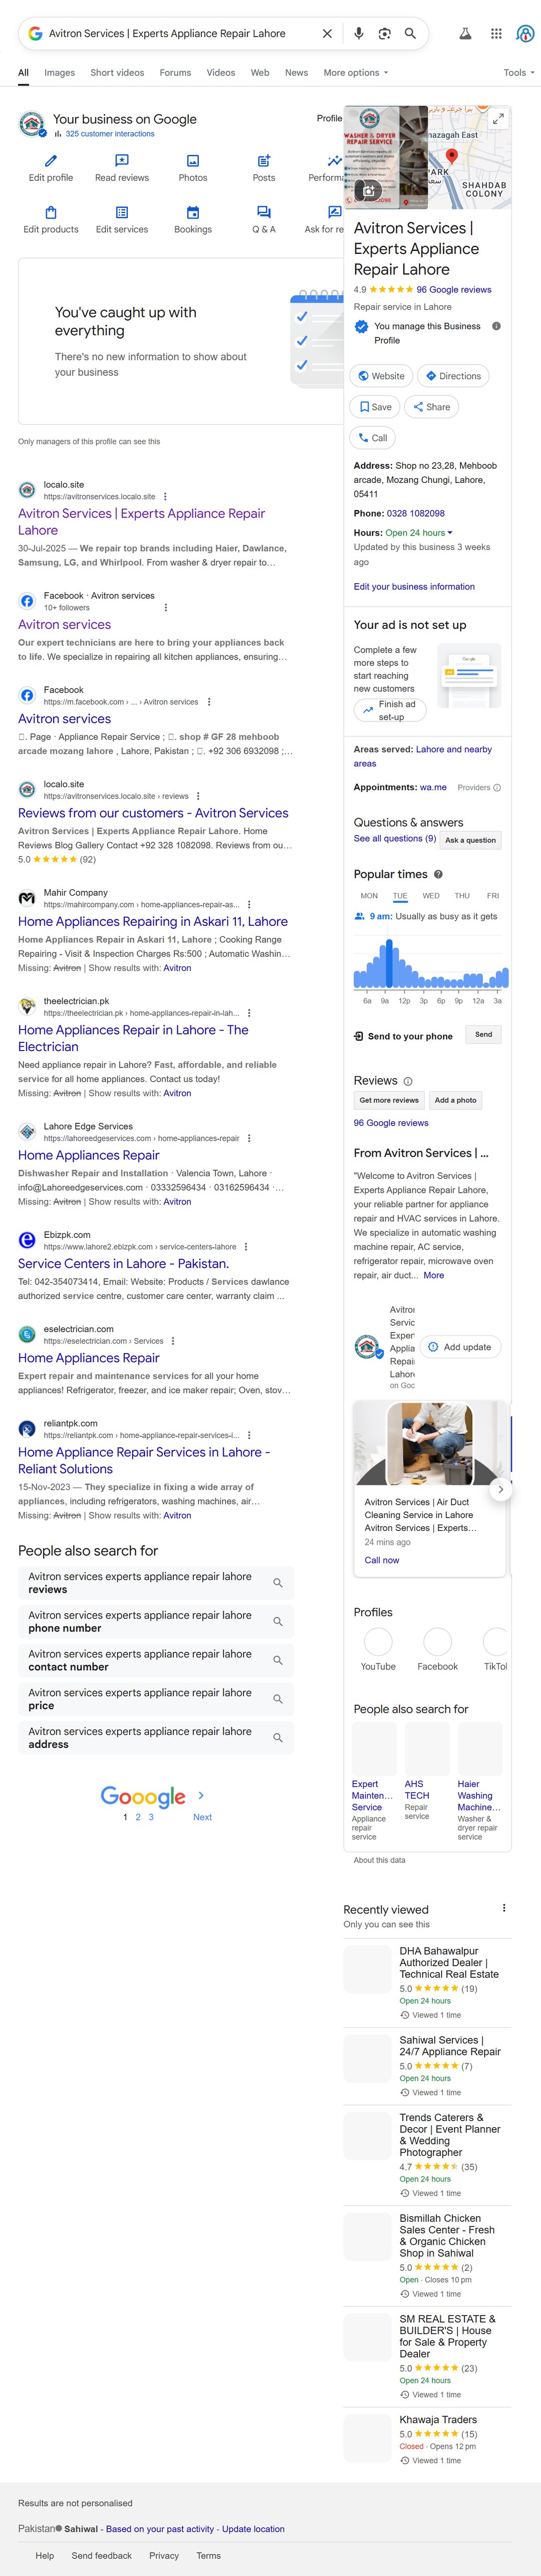The height and width of the screenshot is (2576, 541).
Task: Click next arrow on updates carousel
Action: [501, 1489]
